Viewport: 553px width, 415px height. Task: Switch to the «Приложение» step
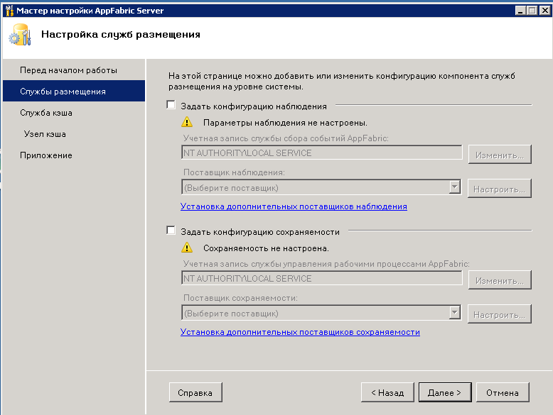coord(46,155)
